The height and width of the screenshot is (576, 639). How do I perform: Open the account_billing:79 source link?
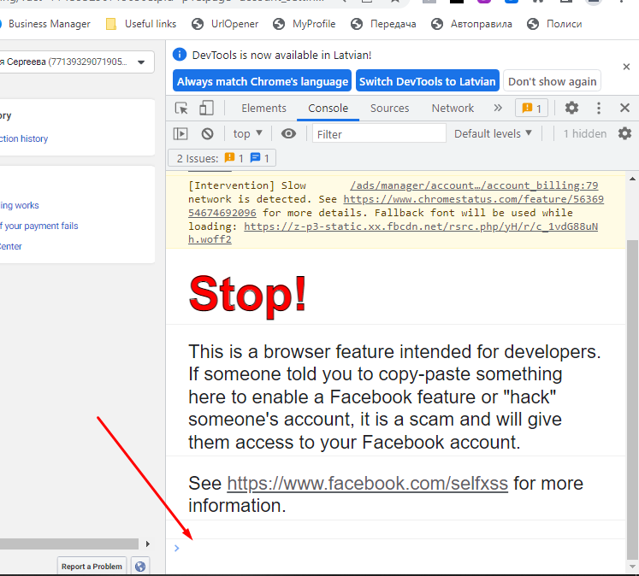tap(474, 185)
